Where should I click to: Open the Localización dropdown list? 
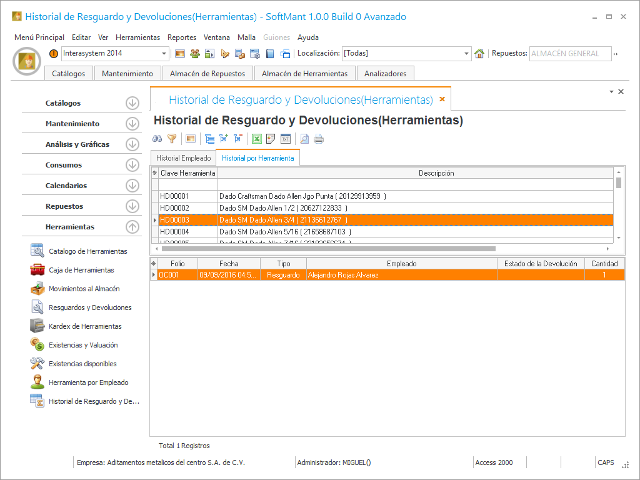466,54
